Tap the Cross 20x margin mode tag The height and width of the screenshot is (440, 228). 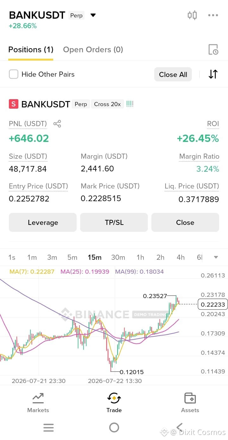click(107, 104)
